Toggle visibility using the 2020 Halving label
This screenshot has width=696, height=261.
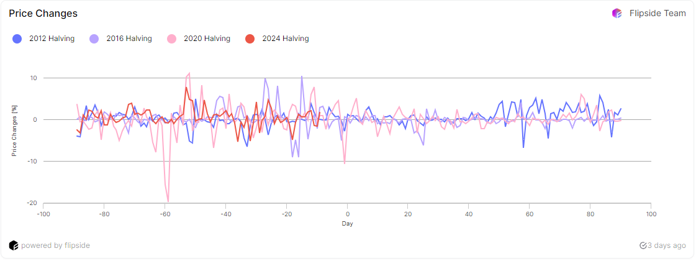coord(207,39)
